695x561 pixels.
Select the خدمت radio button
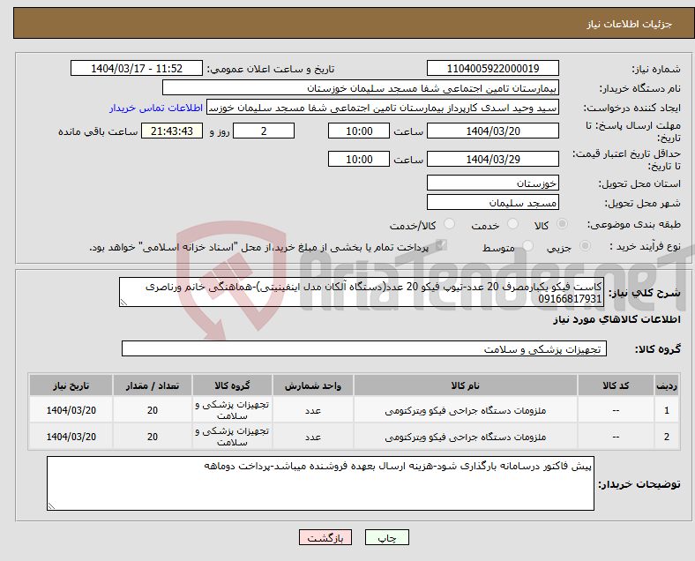[512, 224]
